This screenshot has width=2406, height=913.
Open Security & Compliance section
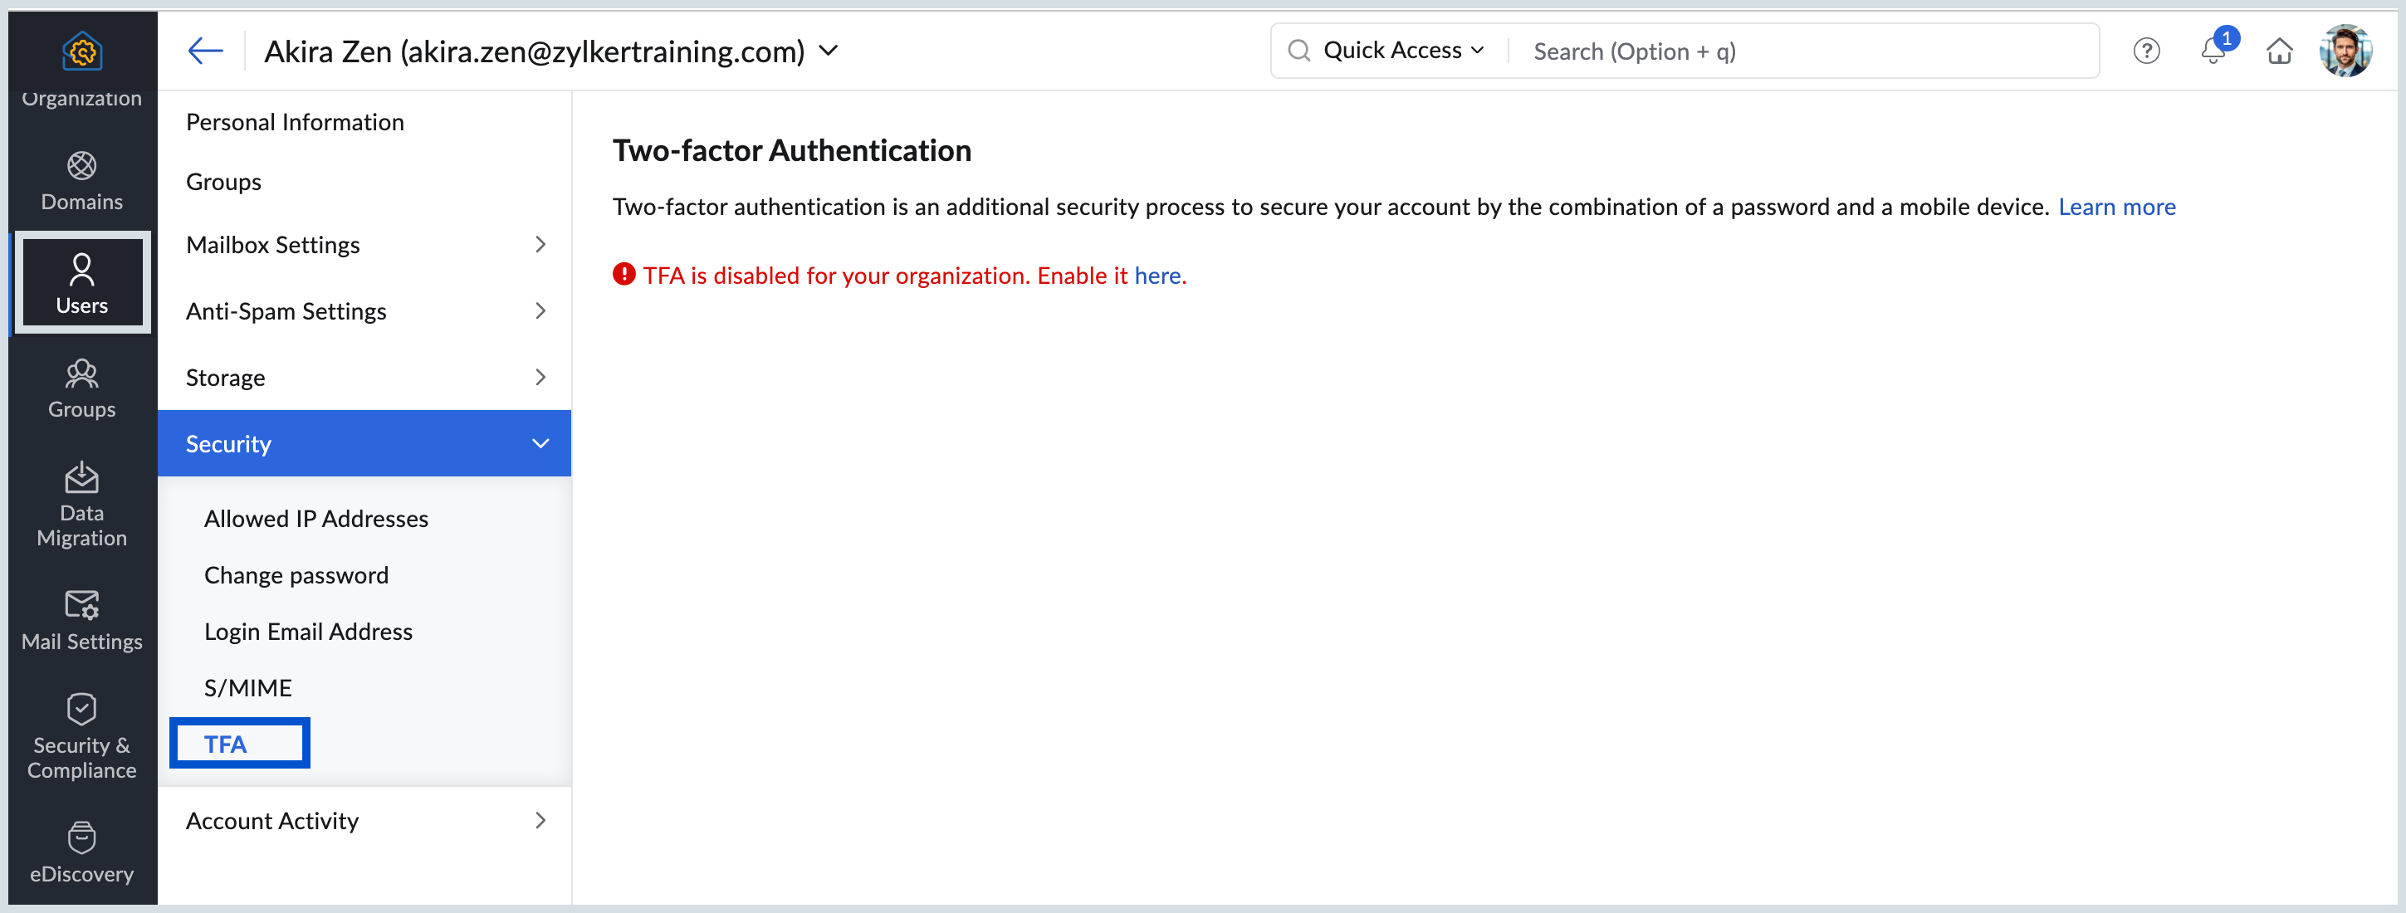(x=81, y=735)
